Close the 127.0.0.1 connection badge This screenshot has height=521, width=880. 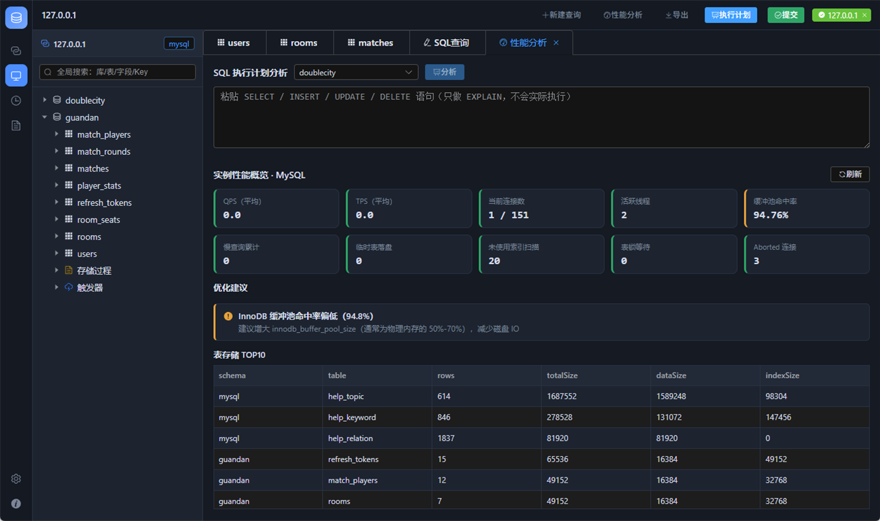point(864,15)
